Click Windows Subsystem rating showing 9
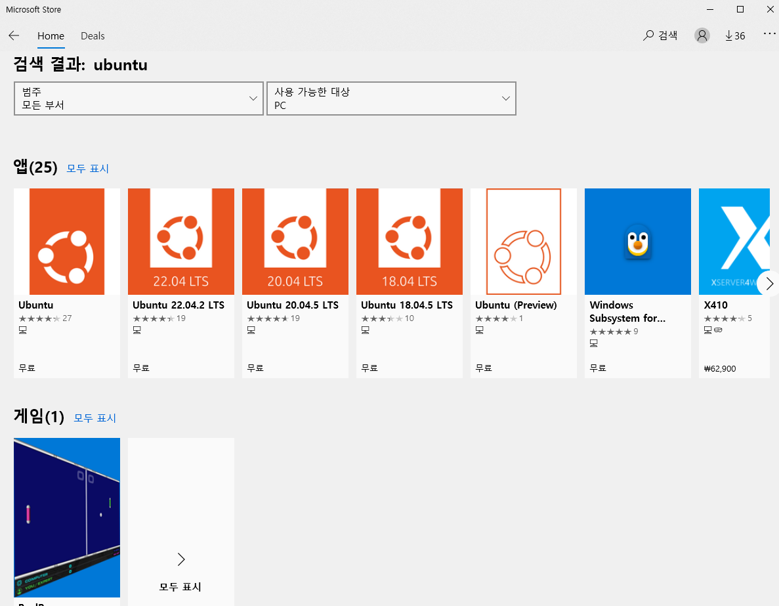 tap(614, 332)
